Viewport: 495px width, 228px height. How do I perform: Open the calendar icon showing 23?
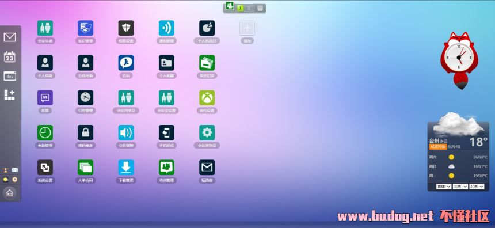[10, 57]
